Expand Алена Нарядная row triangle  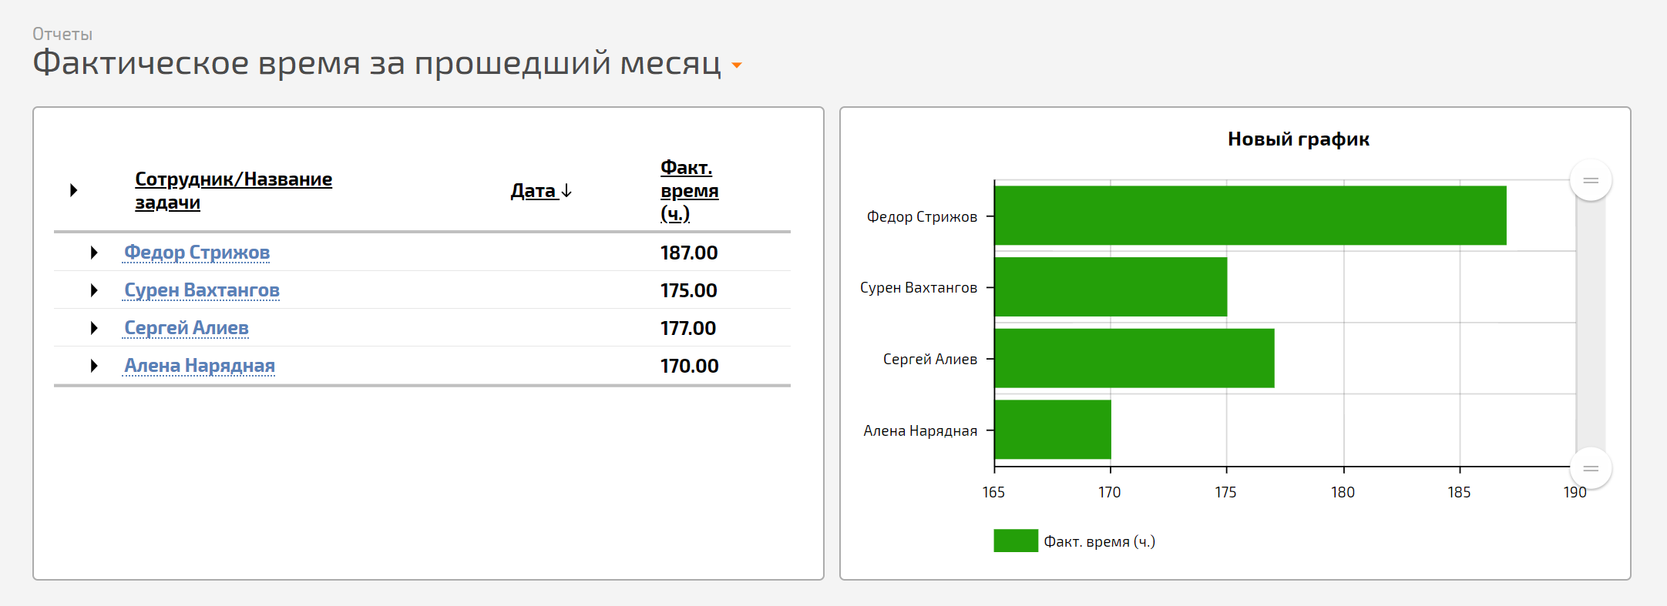point(94,366)
